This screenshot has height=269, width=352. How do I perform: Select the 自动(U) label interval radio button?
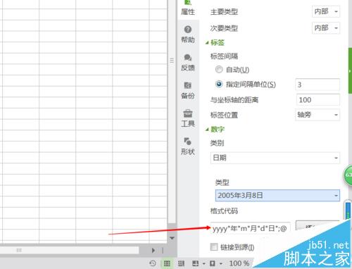tap(219, 70)
